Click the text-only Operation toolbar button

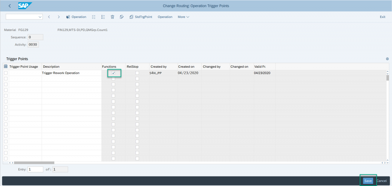click(165, 17)
